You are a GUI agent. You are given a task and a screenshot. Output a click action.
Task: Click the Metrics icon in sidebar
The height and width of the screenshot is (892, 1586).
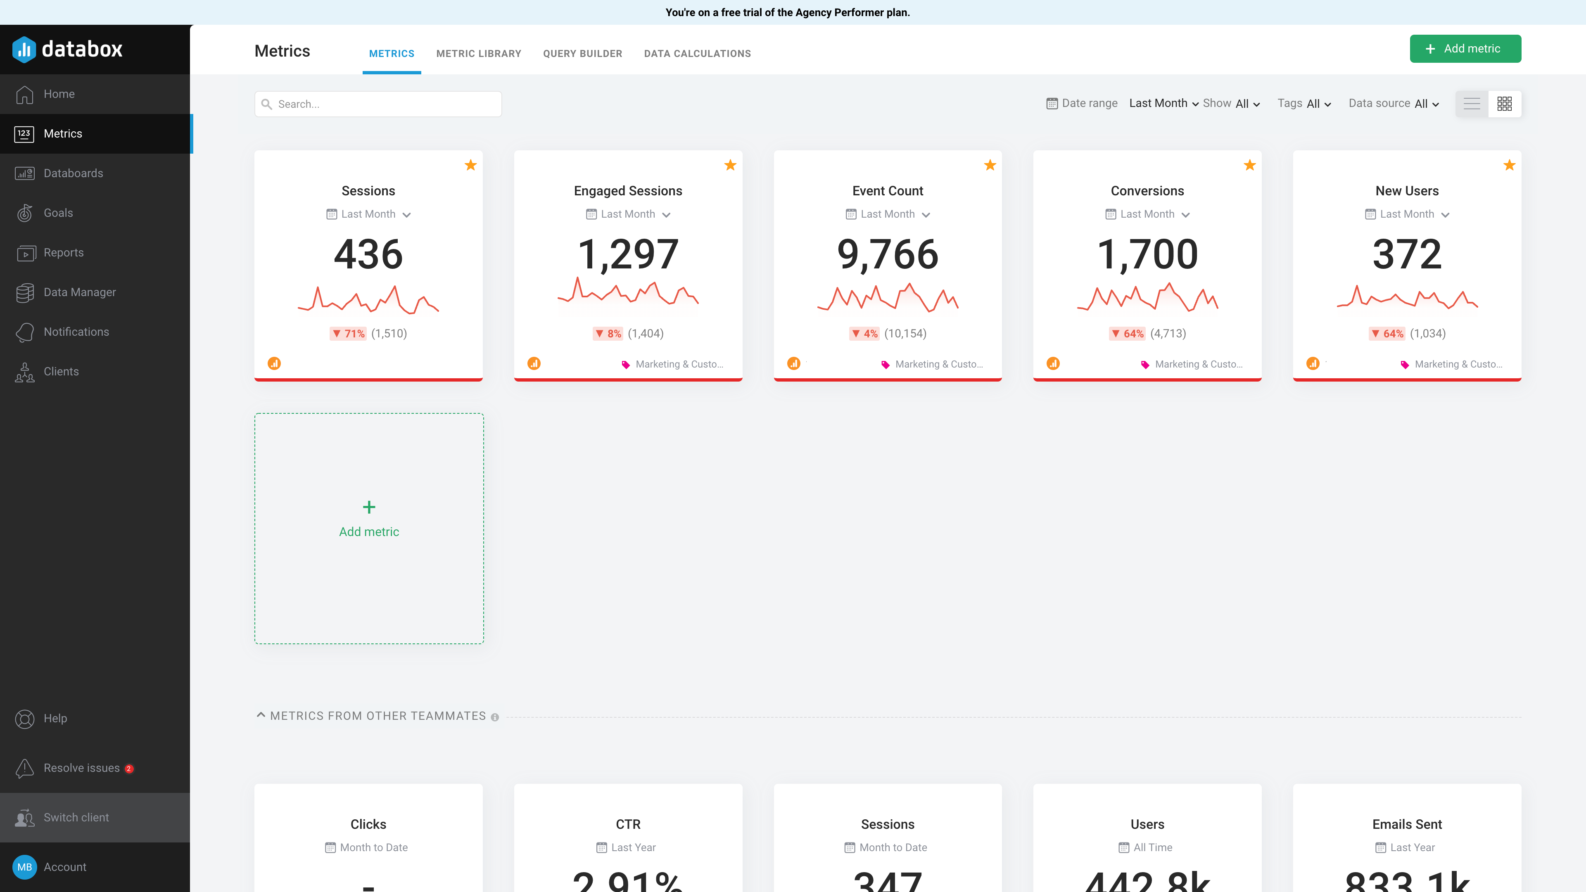click(x=24, y=133)
